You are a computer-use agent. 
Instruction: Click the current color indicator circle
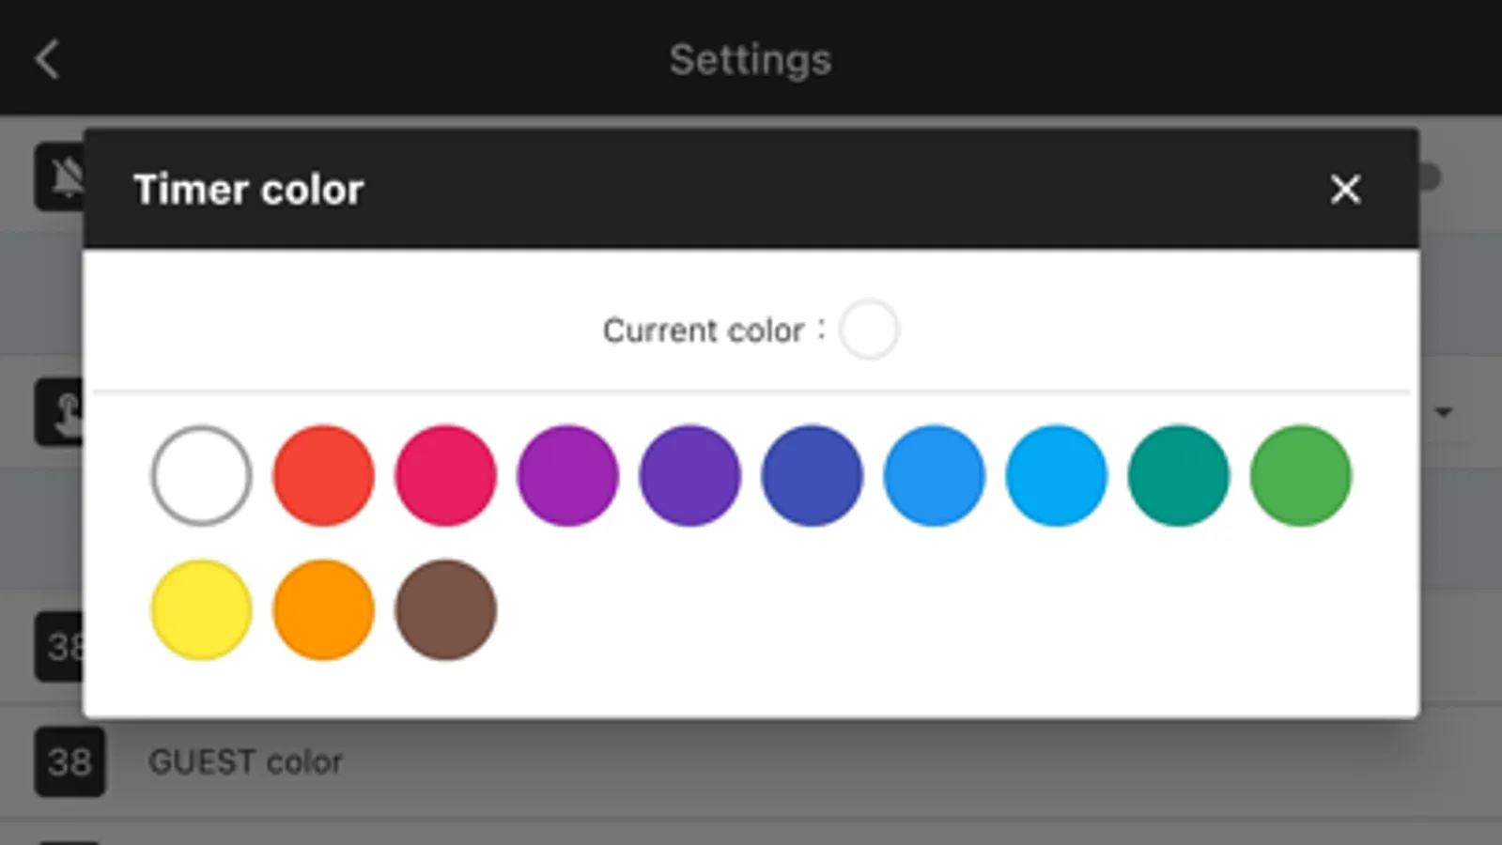click(x=869, y=330)
